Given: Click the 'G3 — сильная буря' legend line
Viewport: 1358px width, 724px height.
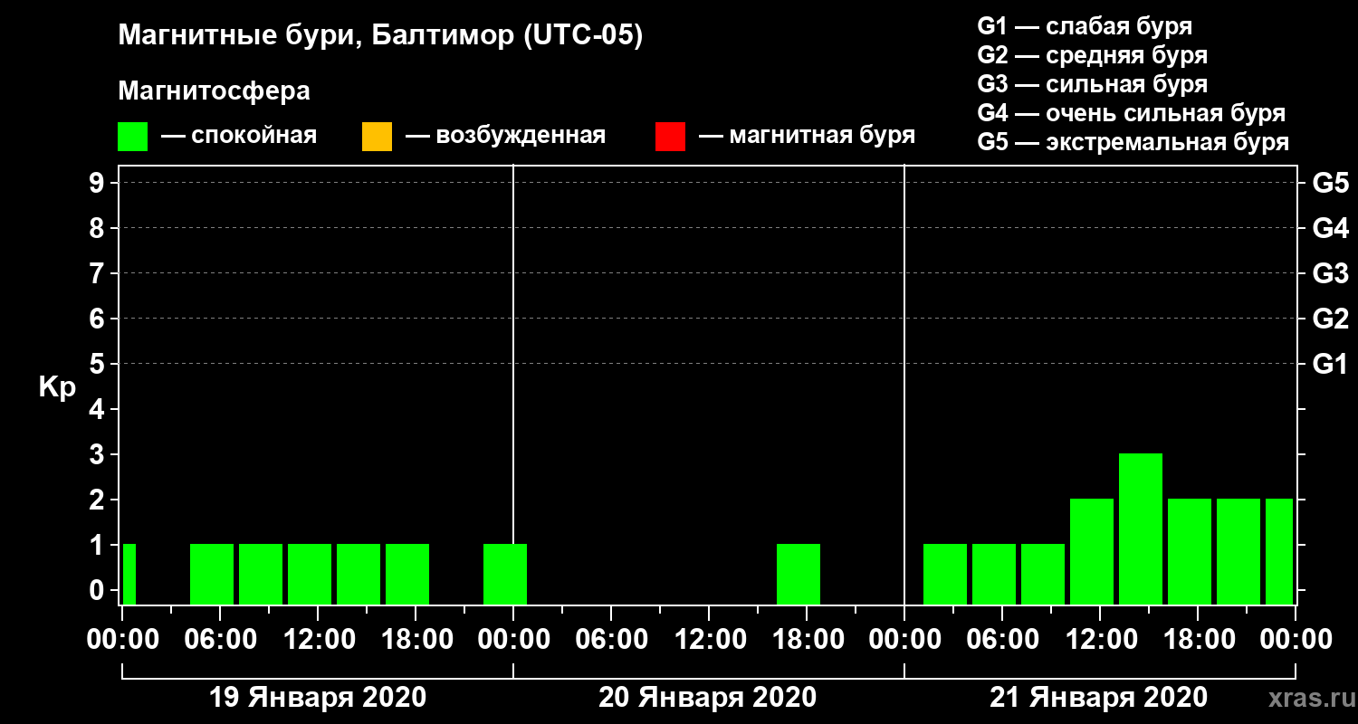Looking at the screenshot, I should [x=1092, y=84].
